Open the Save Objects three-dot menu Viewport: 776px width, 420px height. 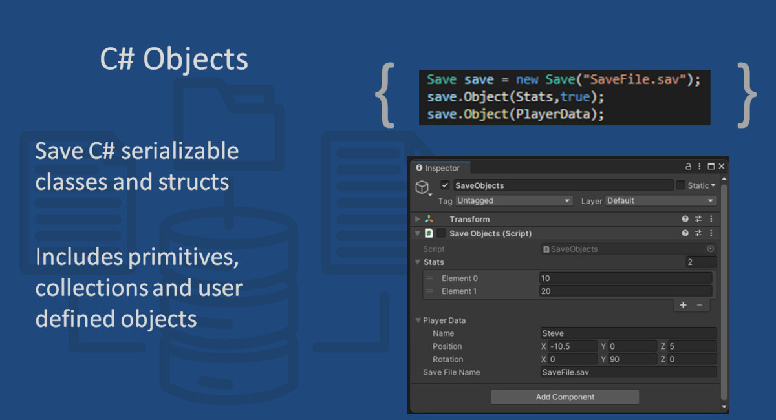click(711, 233)
